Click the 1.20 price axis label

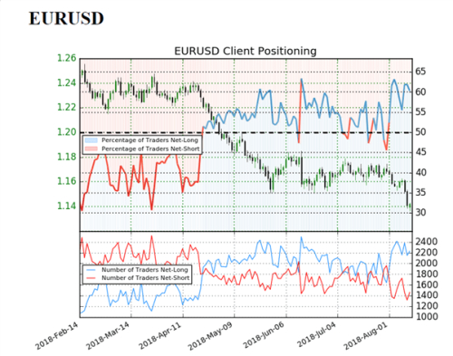click(67, 132)
